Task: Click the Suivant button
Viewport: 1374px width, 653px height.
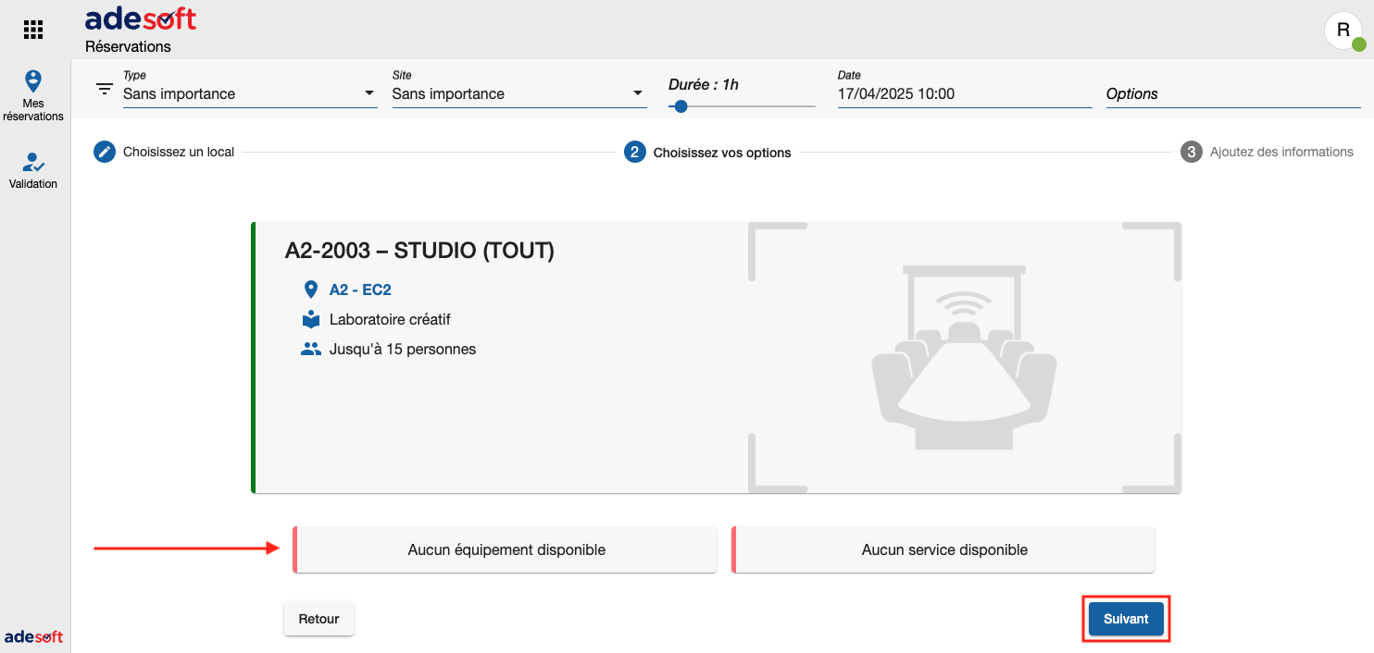Action: (1126, 619)
